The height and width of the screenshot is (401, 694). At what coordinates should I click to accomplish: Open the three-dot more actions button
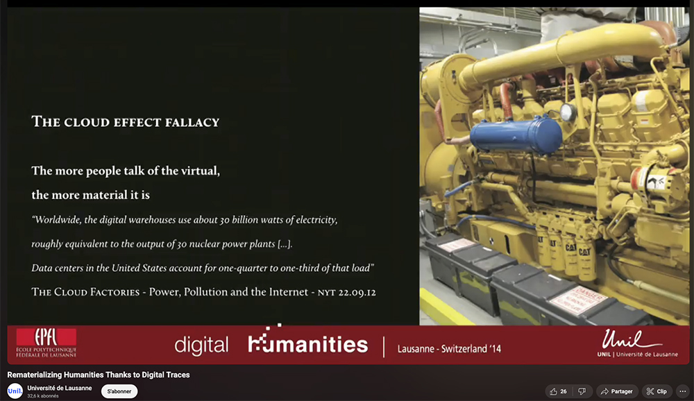pos(684,391)
